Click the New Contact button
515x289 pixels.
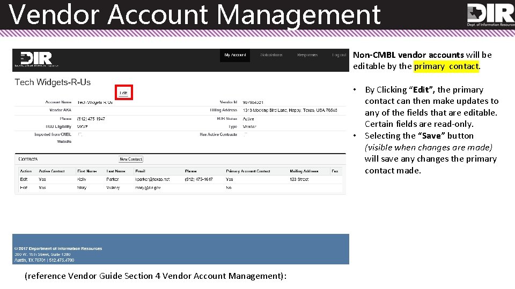[131, 159]
